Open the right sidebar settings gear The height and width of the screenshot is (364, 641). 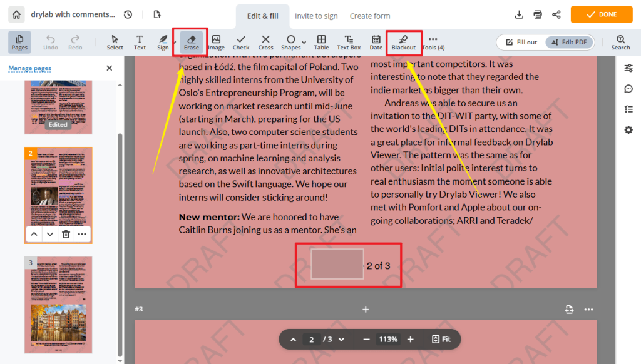pyautogui.click(x=628, y=130)
